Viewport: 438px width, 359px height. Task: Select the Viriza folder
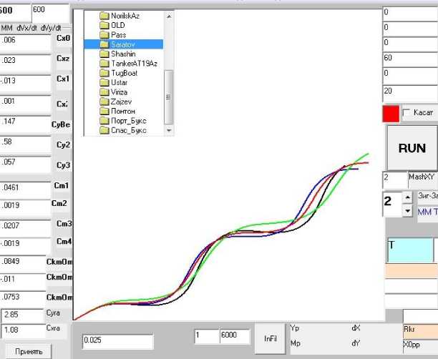coord(114,92)
